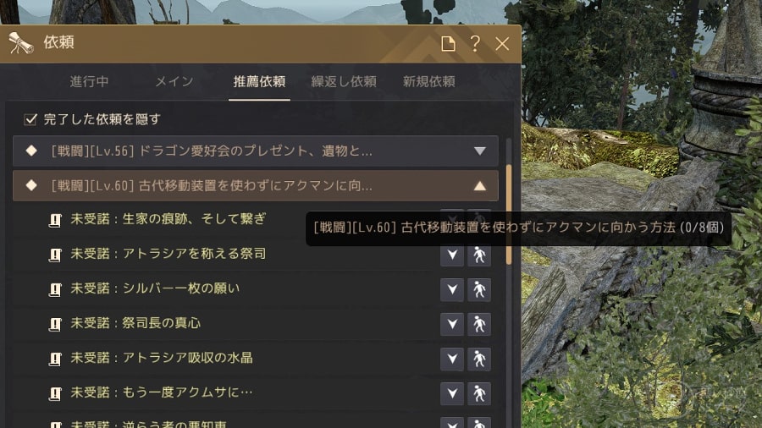Open the 繰返し依頼 tab
The height and width of the screenshot is (428, 762).
[x=344, y=81]
